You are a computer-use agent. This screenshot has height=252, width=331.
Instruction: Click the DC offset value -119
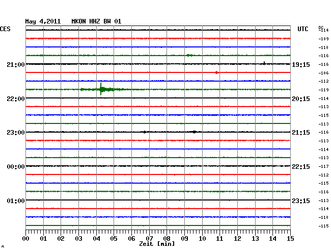tap(323, 90)
